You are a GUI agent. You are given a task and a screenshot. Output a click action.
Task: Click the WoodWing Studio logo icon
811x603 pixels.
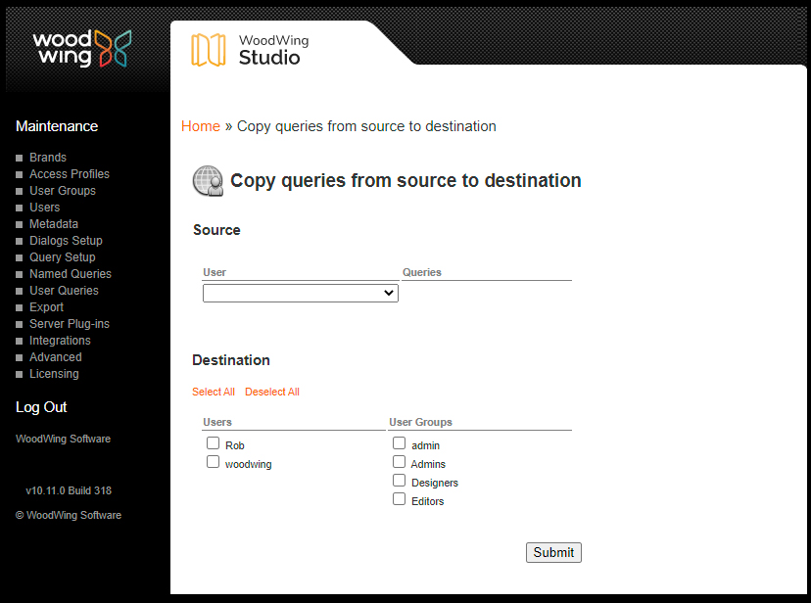tap(209, 50)
